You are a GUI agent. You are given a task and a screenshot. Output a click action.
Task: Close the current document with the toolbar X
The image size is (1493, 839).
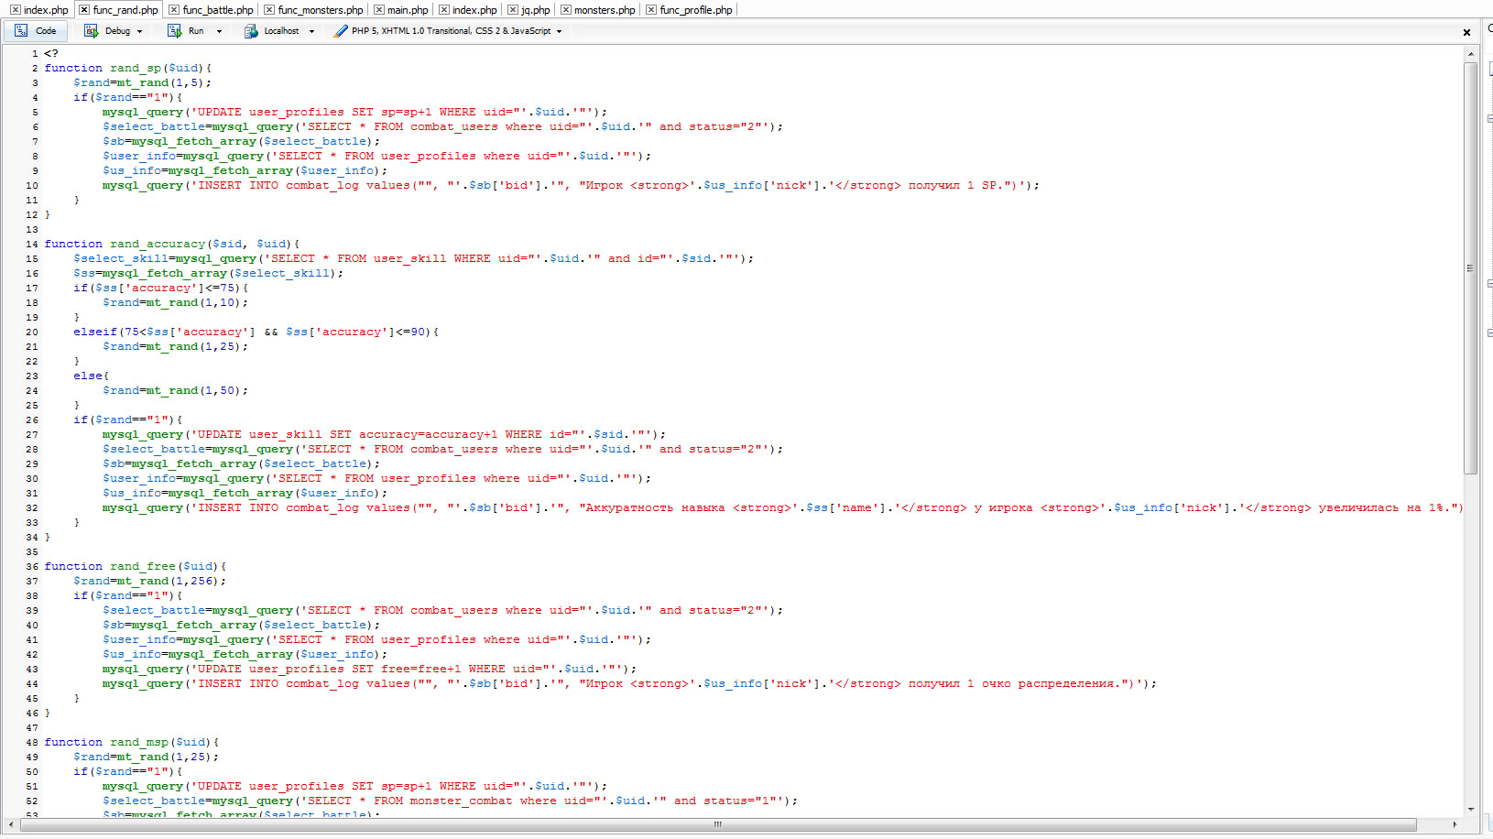click(x=1466, y=32)
